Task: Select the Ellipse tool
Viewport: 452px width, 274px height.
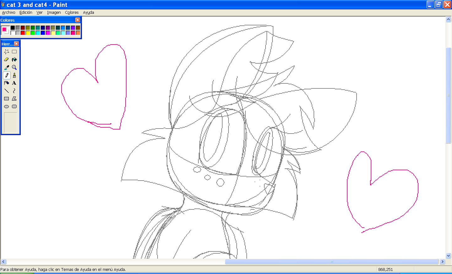Action: coord(7,107)
